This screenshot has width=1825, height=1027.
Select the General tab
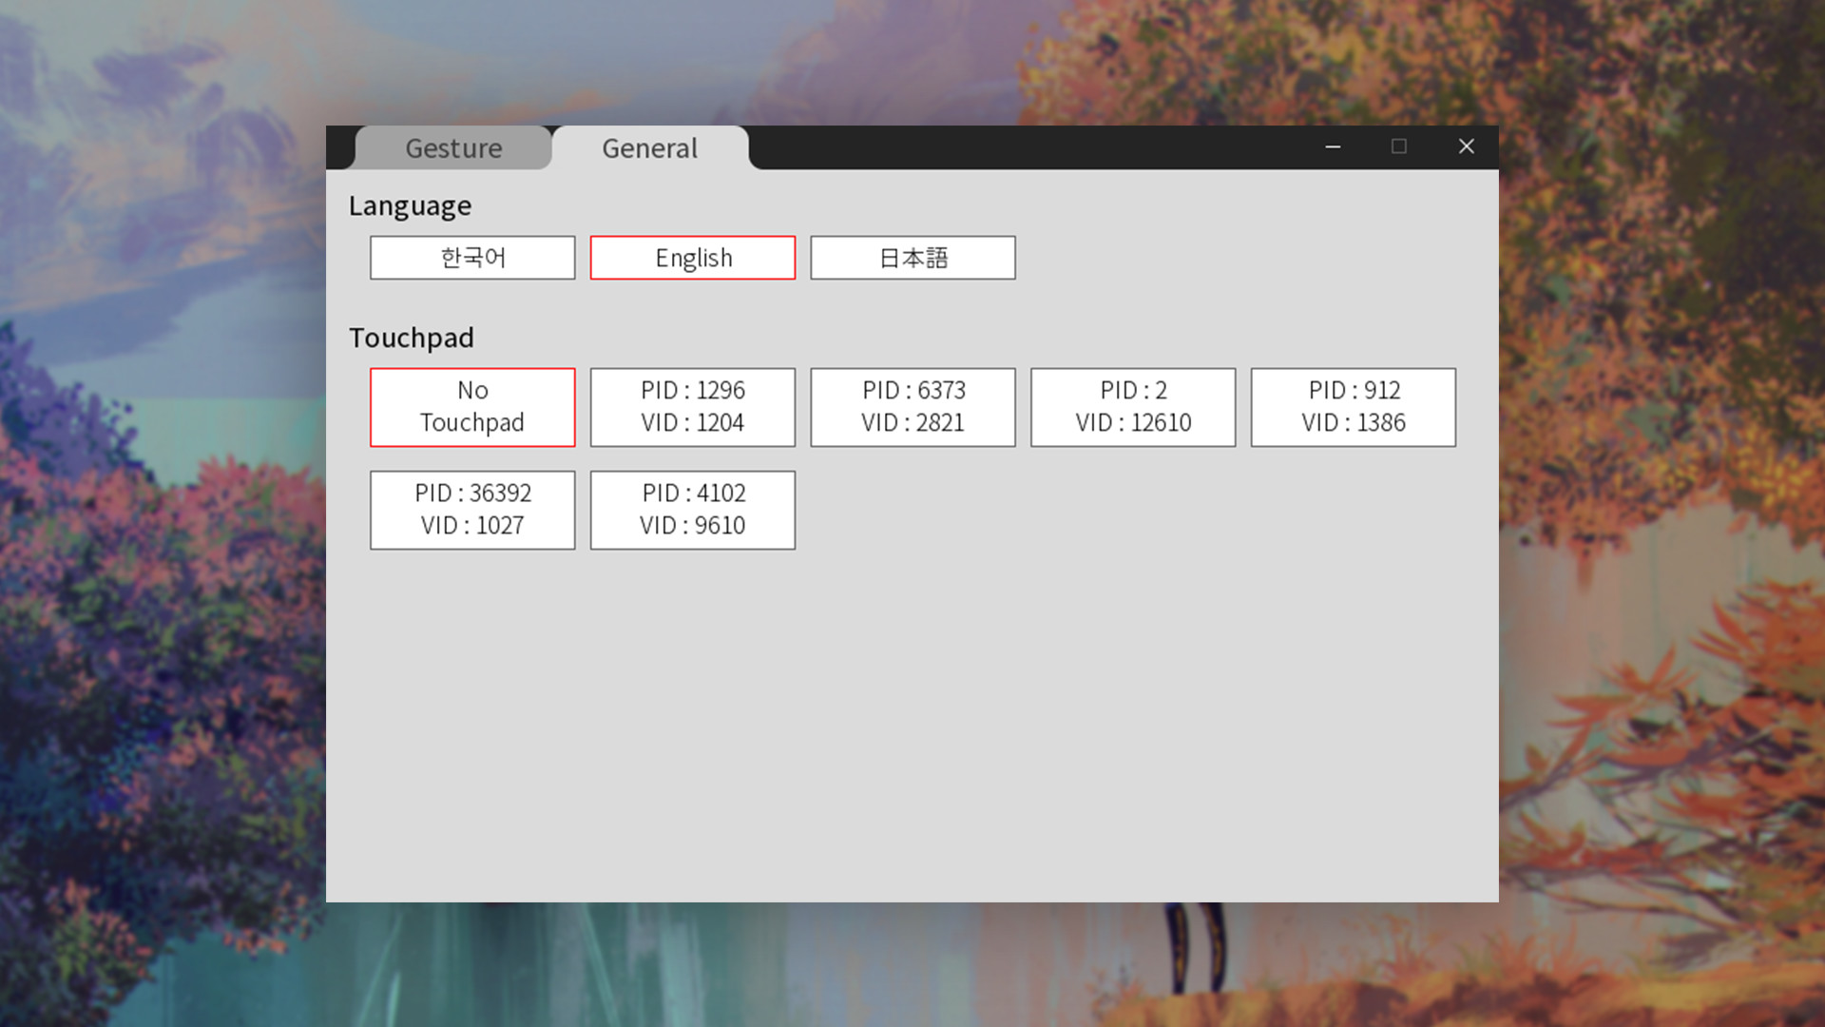tap(649, 148)
